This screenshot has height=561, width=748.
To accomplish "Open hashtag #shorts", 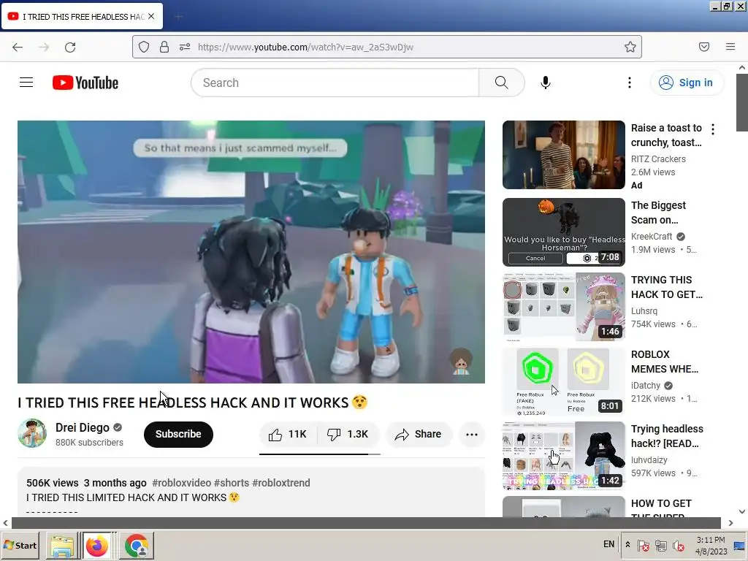I will coord(232,483).
